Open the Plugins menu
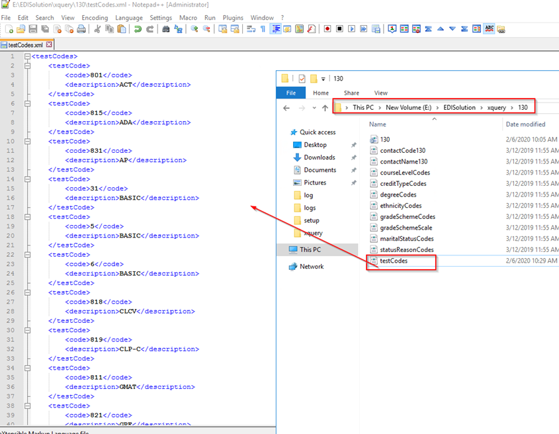Screen dimensions: 559x434 tap(233, 17)
